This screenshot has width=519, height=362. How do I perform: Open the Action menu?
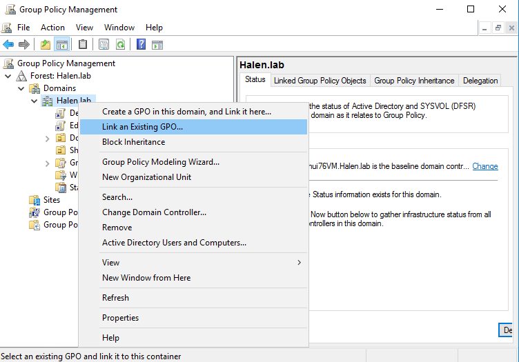click(52, 28)
